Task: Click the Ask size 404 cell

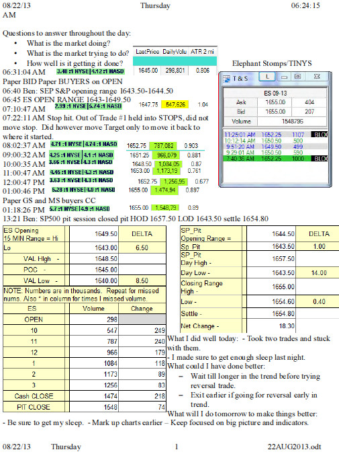Action: pyautogui.click(x=309, y=102)
